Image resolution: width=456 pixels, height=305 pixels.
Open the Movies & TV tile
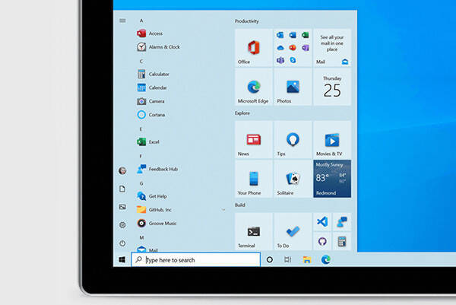[x=333, y=140]
